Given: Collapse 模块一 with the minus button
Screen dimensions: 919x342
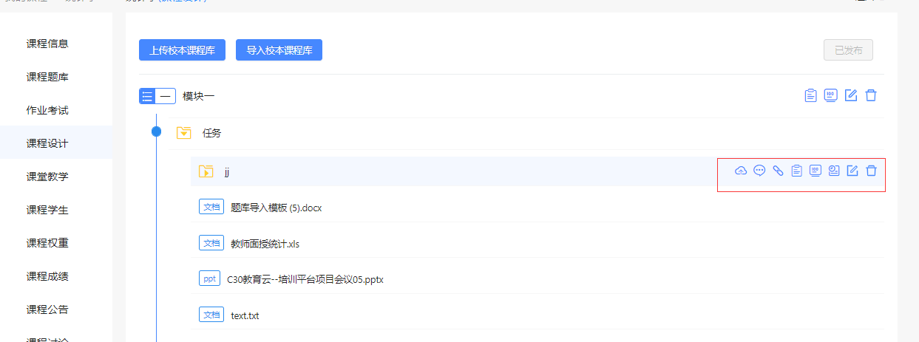Looking at the screenshot, I should tap(166, 96).
